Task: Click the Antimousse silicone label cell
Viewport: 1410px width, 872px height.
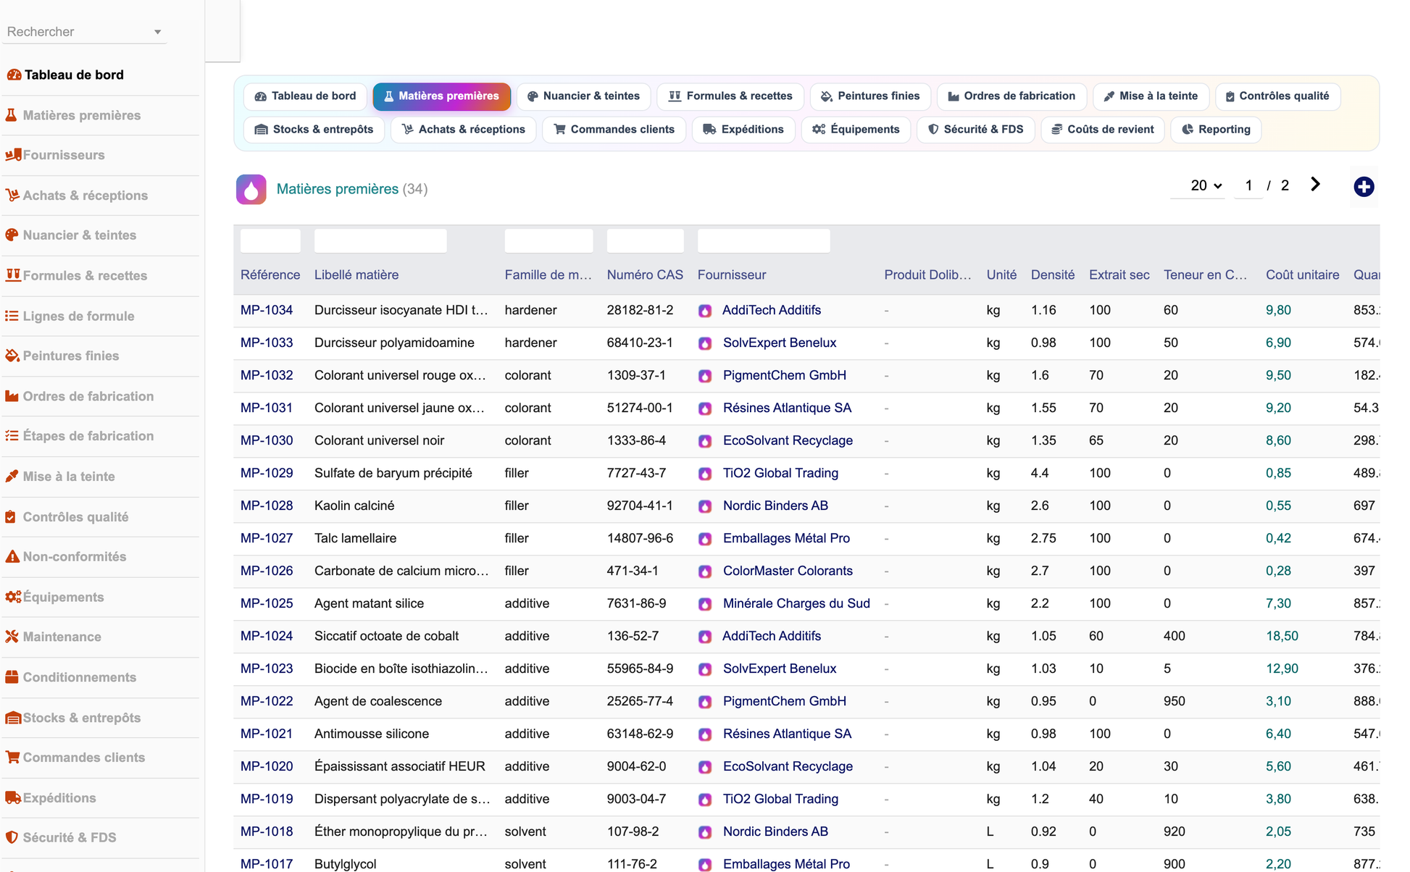Action: (372, 734)
